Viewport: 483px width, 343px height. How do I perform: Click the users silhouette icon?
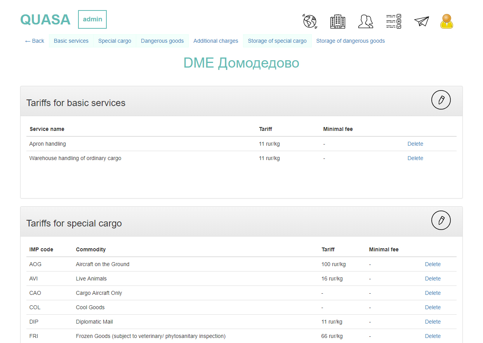point(365,21)
